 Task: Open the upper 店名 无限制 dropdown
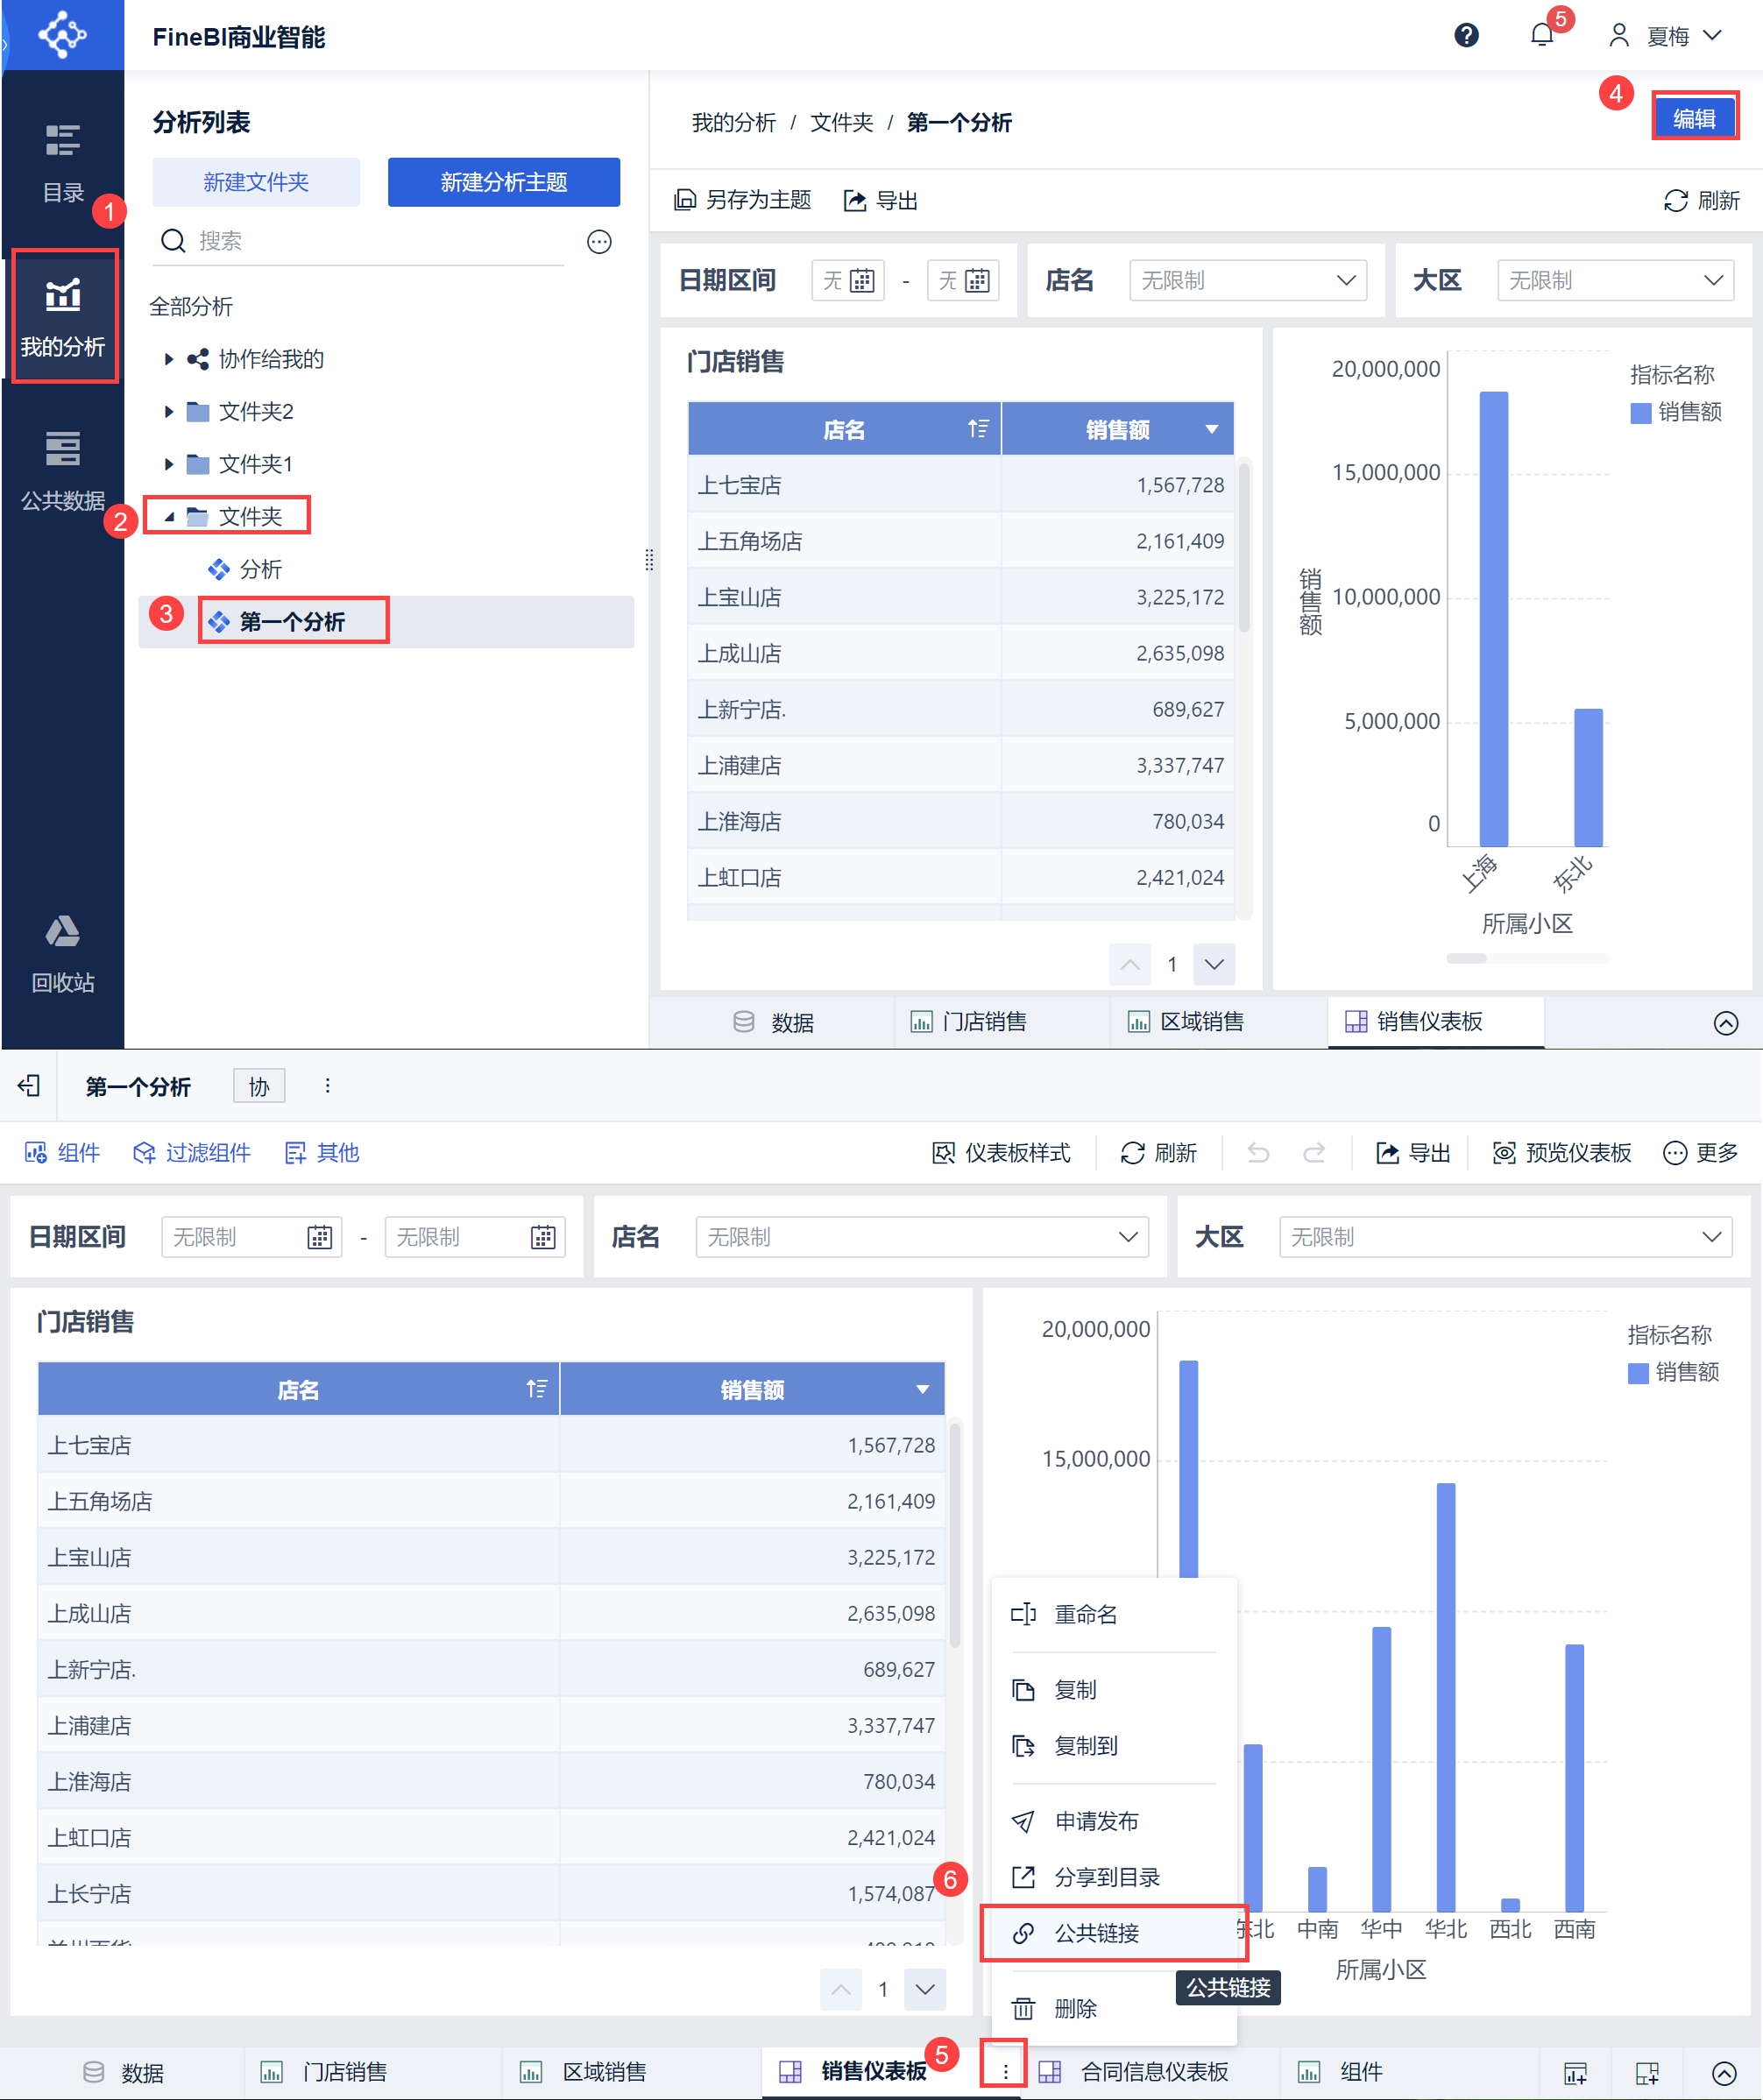pos(1248,281)
